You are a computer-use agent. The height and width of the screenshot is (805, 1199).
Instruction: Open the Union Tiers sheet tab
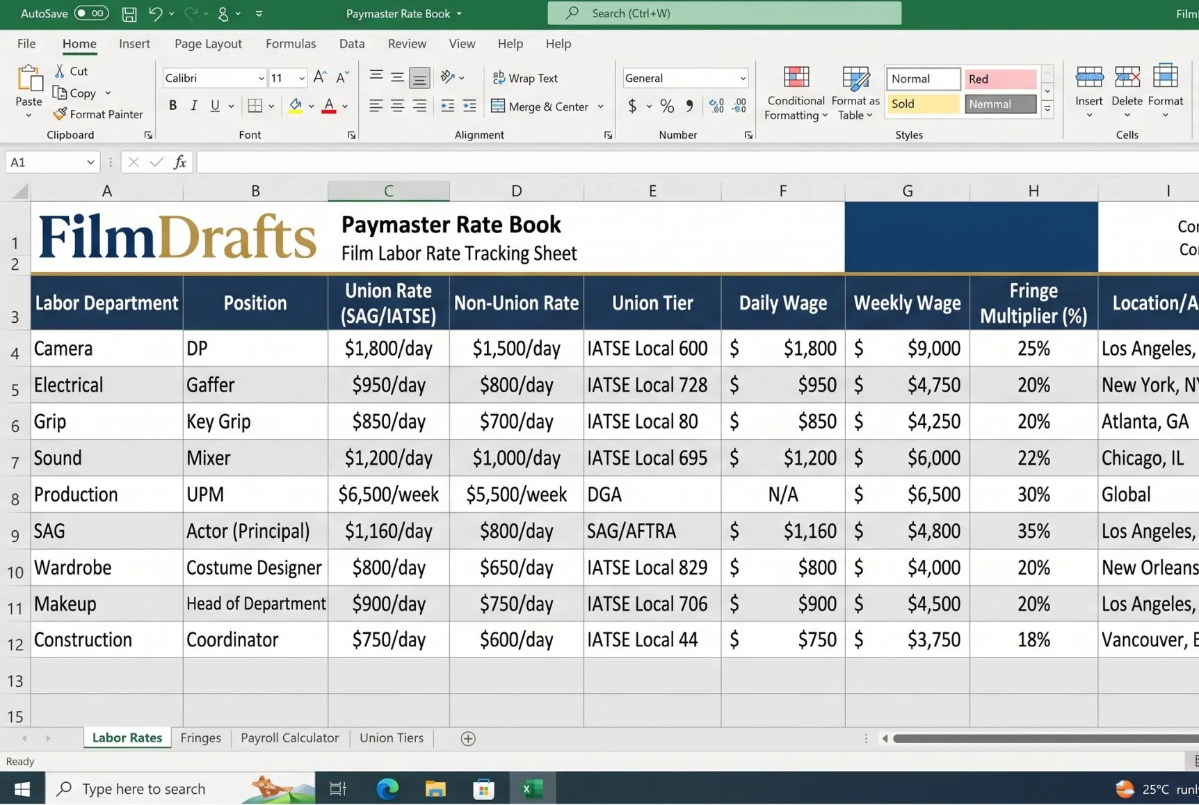[x=392, y=738]
